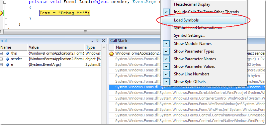Screen dimensions: 266x125
Task: Click the Name column header in Call Stack
Action: (137, 47)
